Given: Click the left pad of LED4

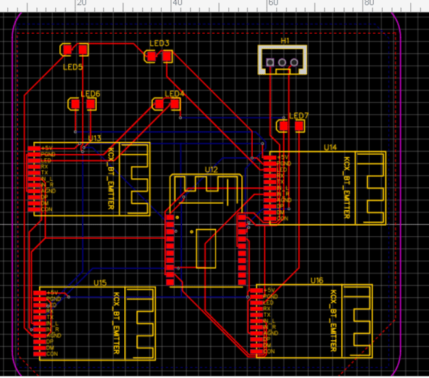Looking at the screenshot, I should [x=158, y=104].
